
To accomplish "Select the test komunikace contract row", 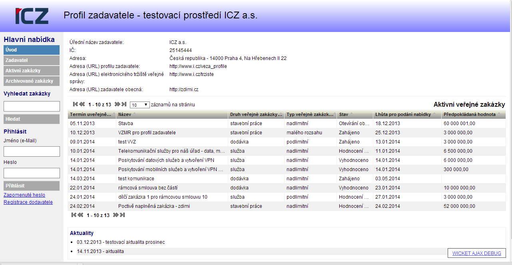I will coord(287,179).
